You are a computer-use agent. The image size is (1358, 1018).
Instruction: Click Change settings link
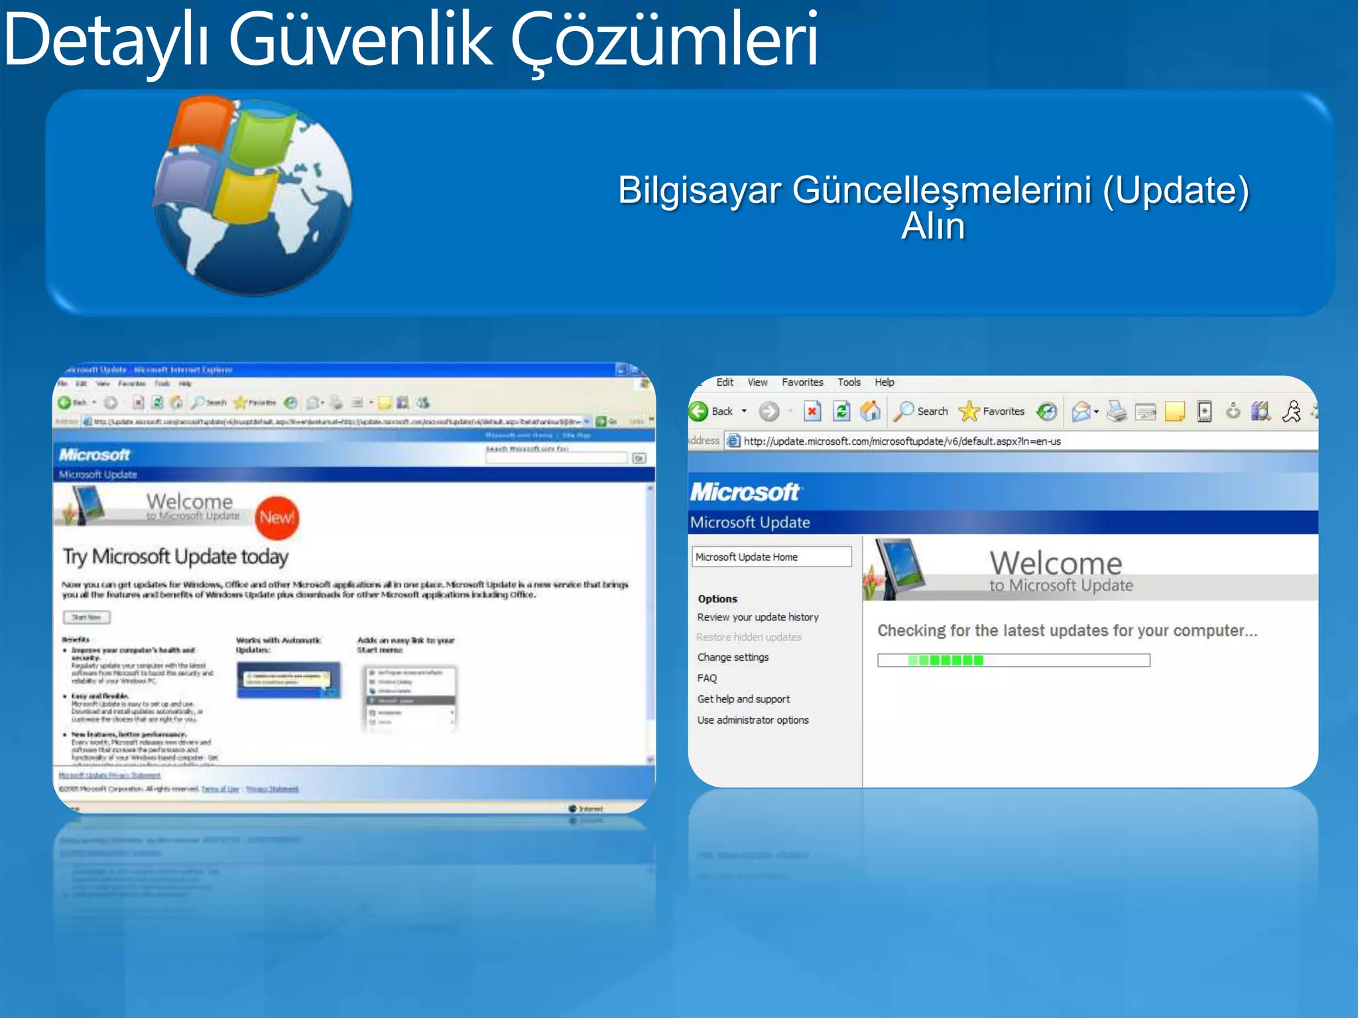(733, 657)
